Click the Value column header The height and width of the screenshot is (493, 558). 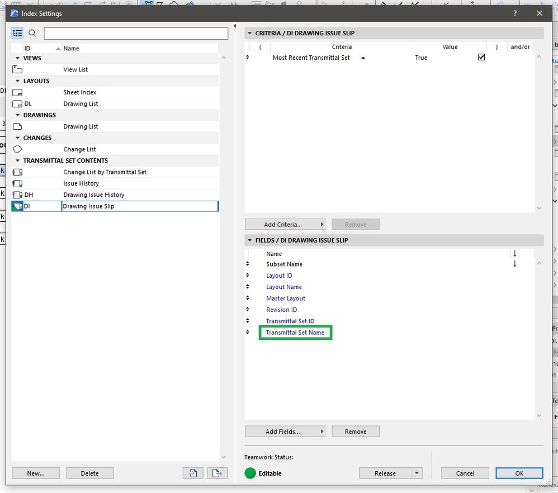coord(450,47)
